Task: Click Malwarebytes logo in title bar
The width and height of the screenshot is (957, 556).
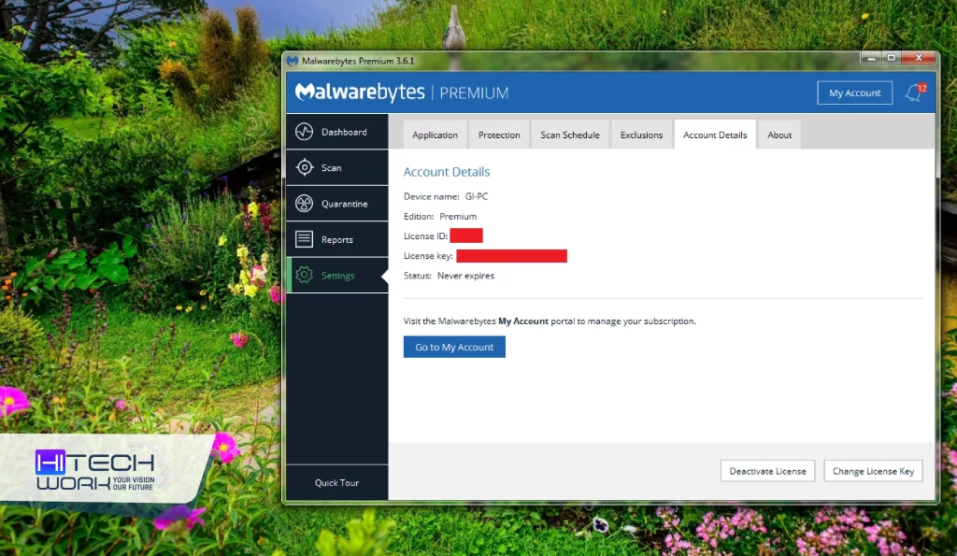Action: [x=293, y=61]
